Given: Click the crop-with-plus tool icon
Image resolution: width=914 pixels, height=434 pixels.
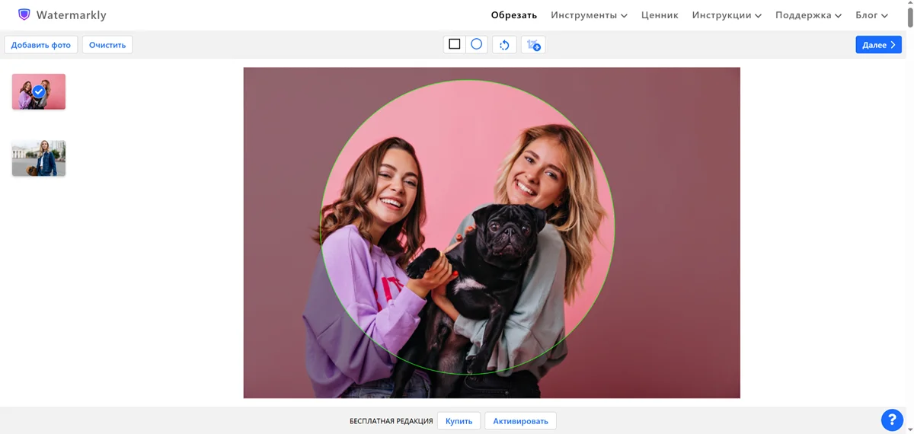Looking at the screenshot, I should pyautogui.click(x=533, y=45).
